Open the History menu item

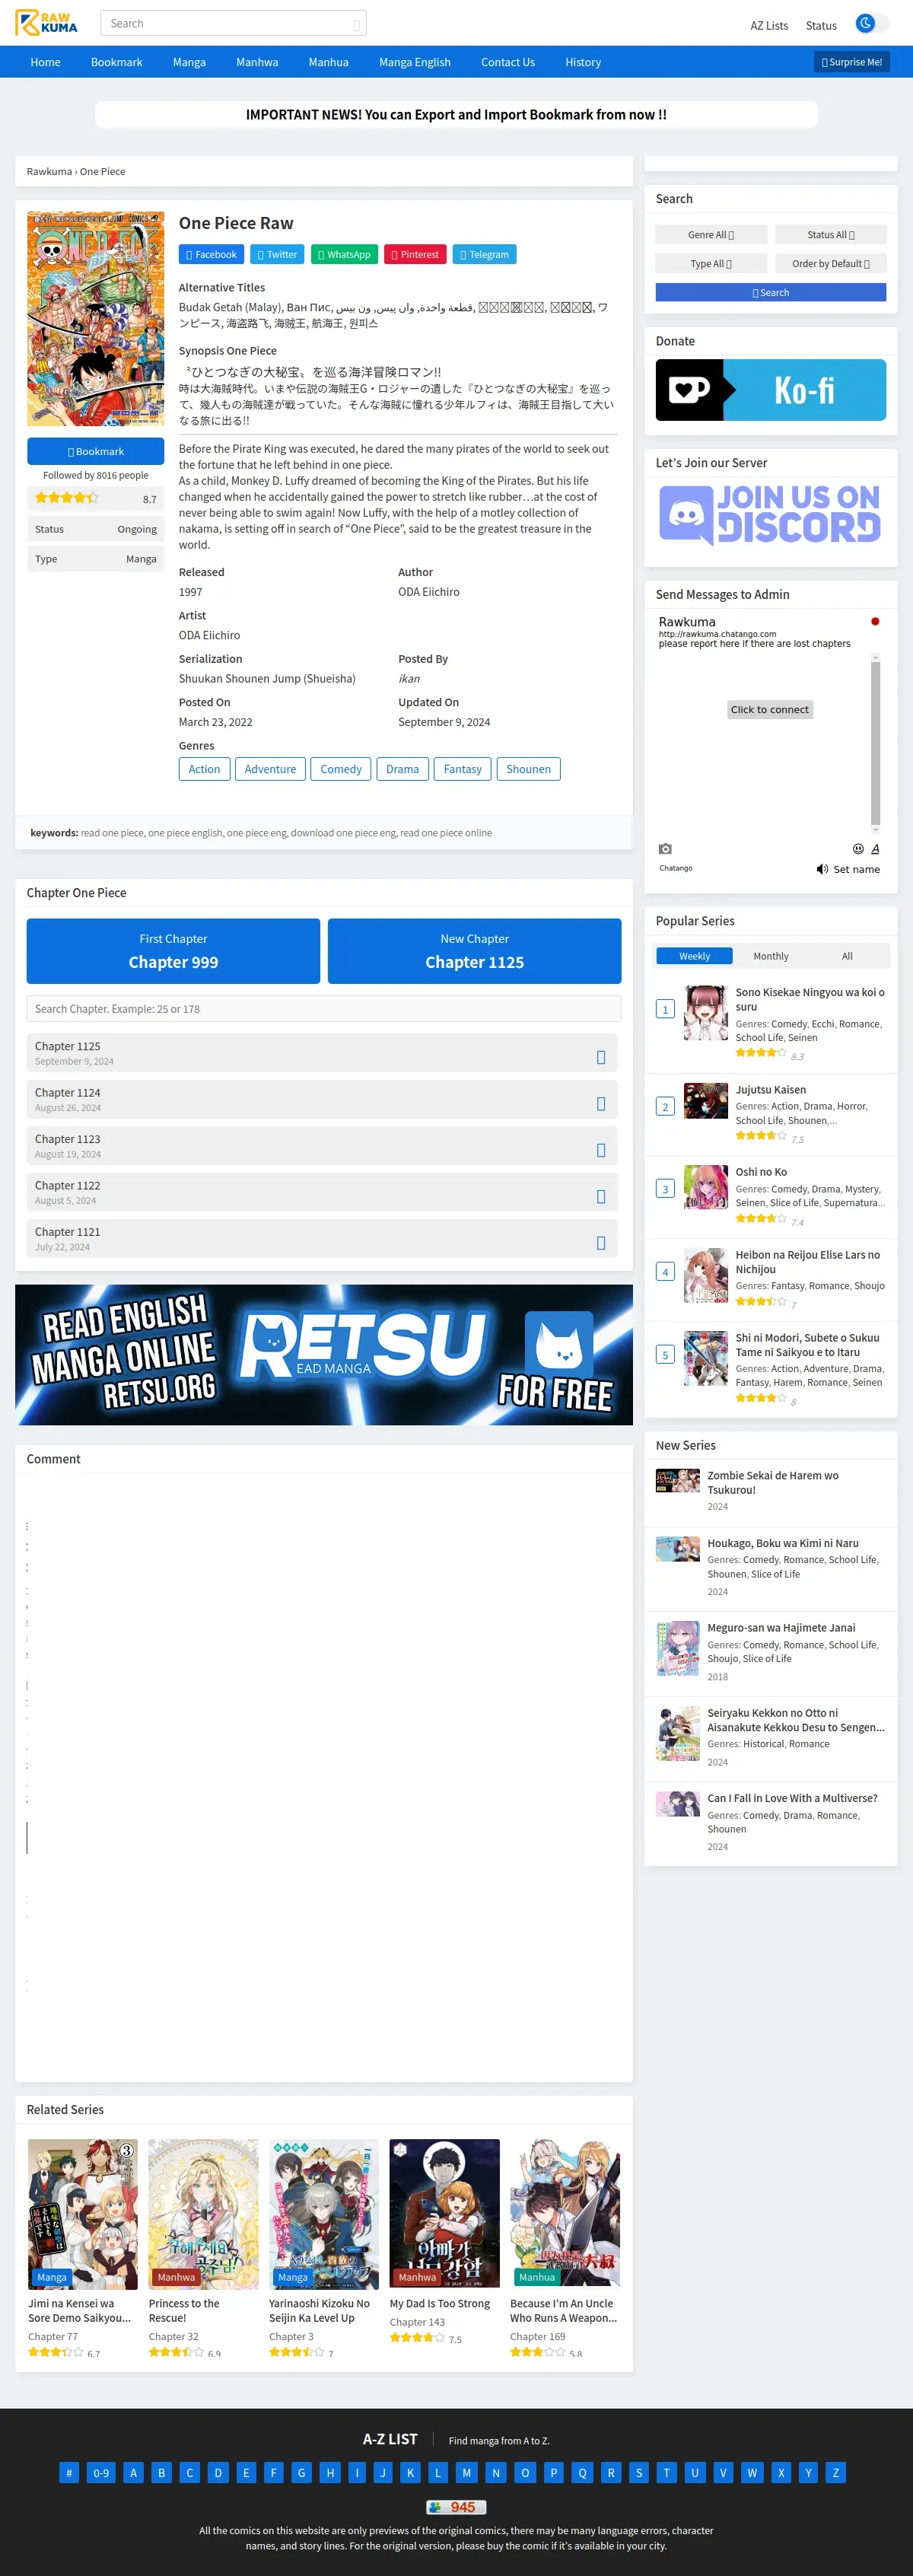(583, 62)
